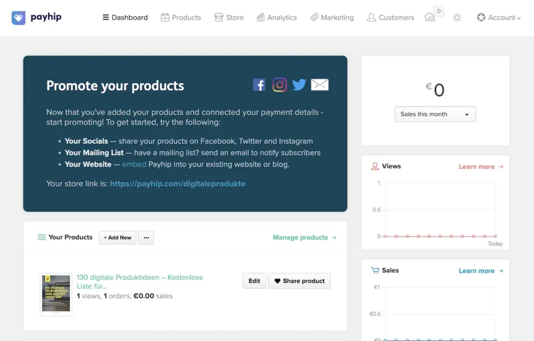The height and width of the screenshot is (341, 534).
Task: Click the Facebook share icon
Action: [259, 85]
